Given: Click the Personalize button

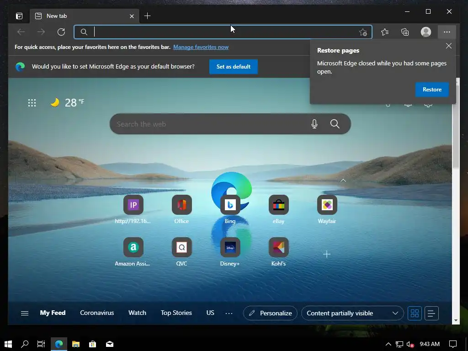Looking at the screenshot, I should [271, 313].
